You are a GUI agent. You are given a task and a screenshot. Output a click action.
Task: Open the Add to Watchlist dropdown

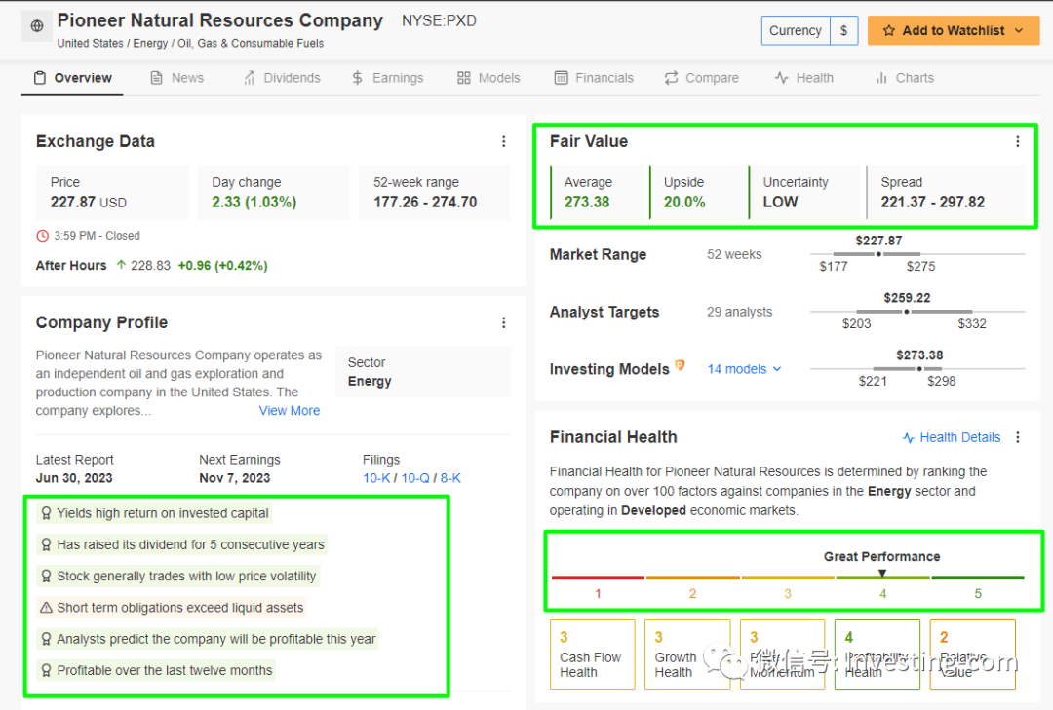tap(1020, 30)
